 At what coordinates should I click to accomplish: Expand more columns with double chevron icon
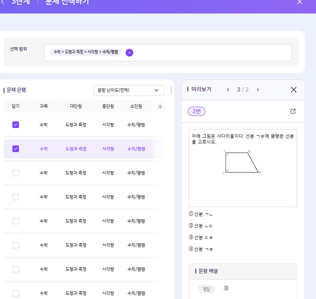[x=159, y=106]
